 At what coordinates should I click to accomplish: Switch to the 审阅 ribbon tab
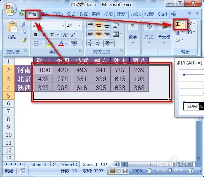tap(96, 14)
